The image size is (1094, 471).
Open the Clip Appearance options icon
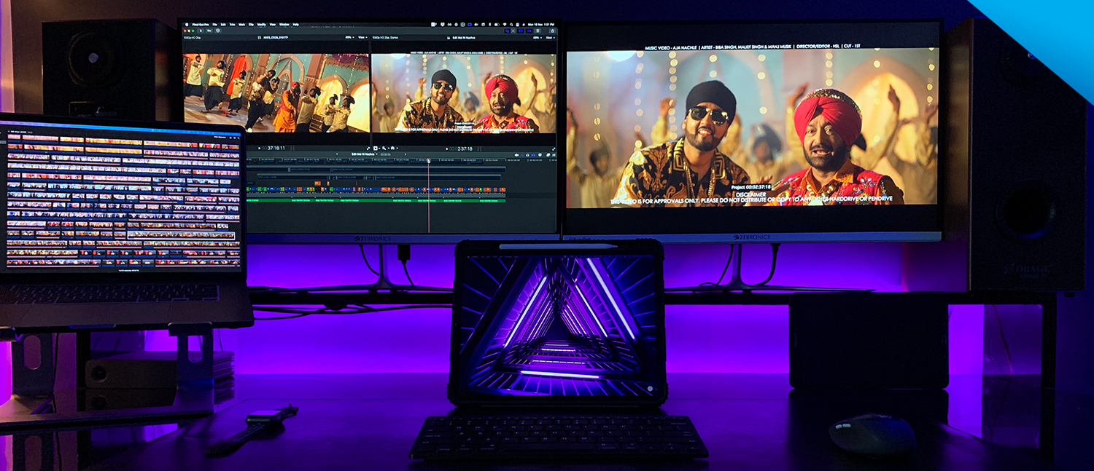pos(540,155)
